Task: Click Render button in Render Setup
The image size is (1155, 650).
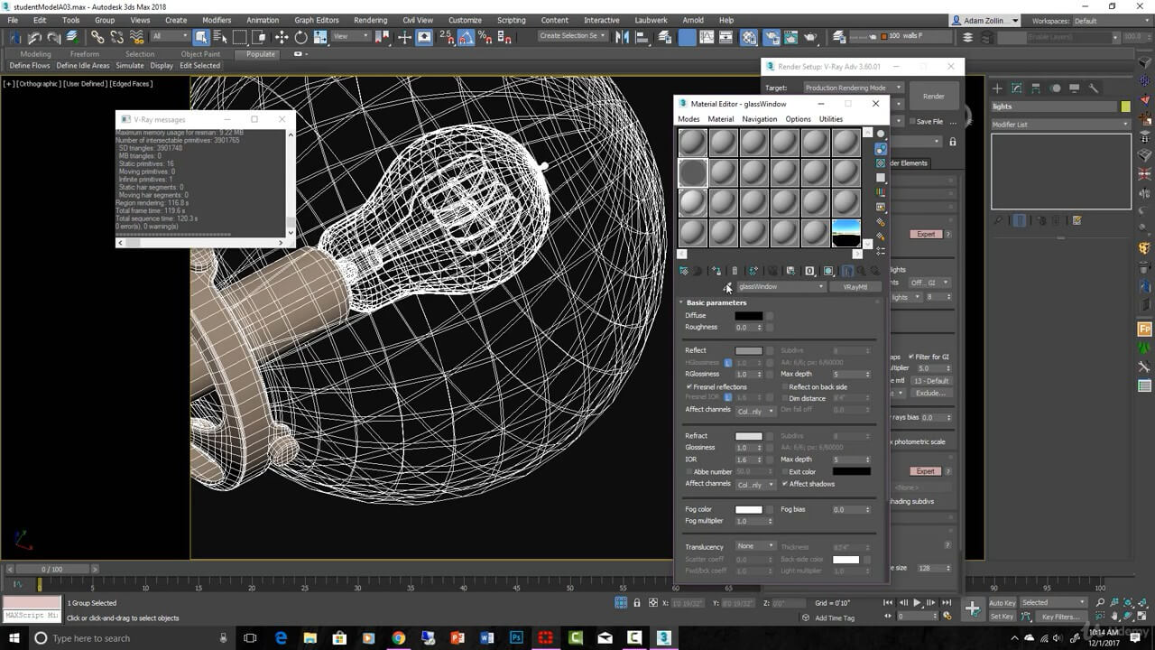Action: [x=934, y=97]
